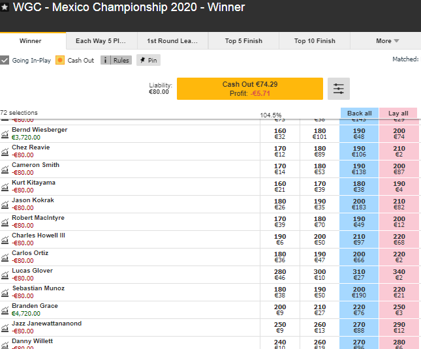421x349 pixels.
Task: Expand the More markets dropdown
Action: point(387,41)
